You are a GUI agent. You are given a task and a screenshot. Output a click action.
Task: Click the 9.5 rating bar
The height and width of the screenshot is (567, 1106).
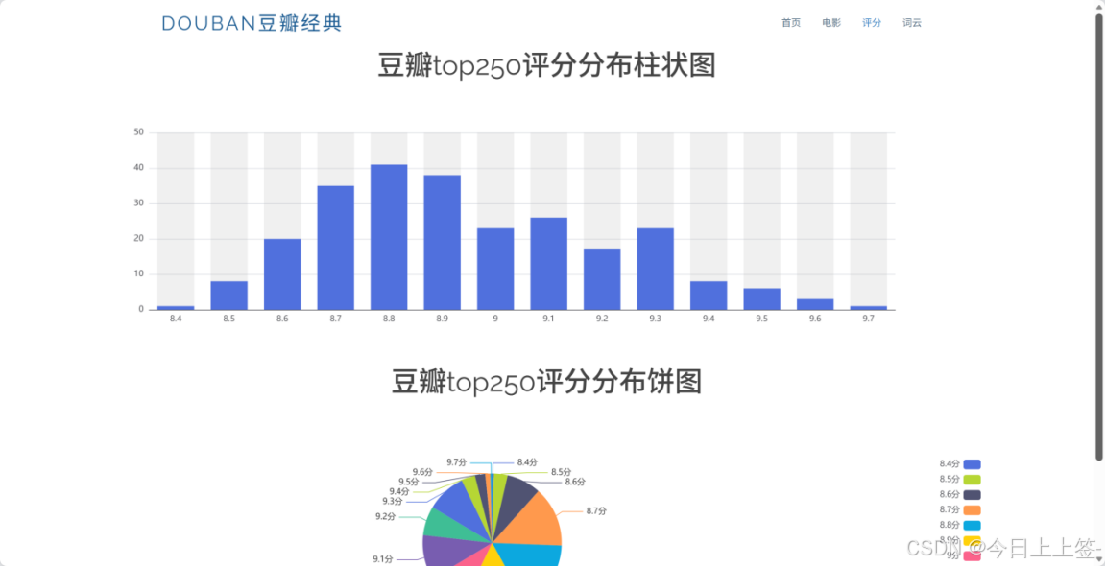point(761,299)
